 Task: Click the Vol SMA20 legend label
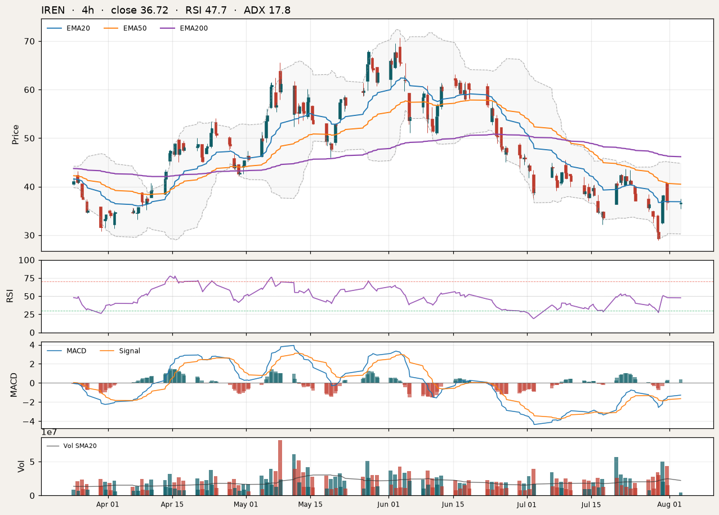80,446
